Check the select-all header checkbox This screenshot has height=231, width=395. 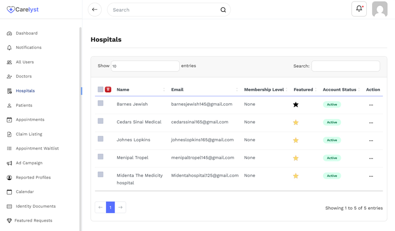click(x=101, y=89)
